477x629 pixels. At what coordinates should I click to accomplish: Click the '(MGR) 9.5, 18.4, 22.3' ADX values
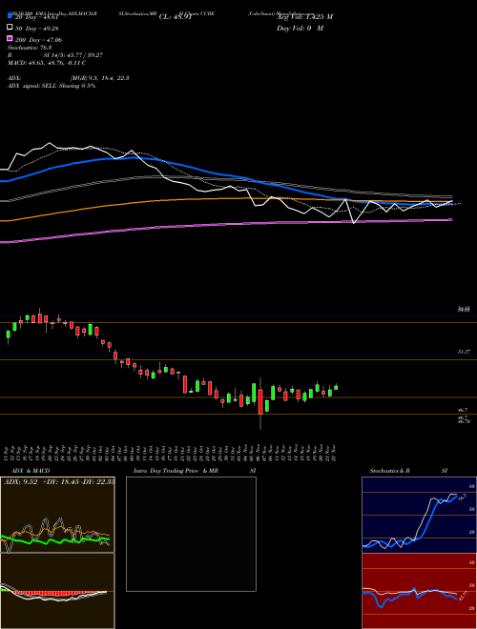coord(99,78)
